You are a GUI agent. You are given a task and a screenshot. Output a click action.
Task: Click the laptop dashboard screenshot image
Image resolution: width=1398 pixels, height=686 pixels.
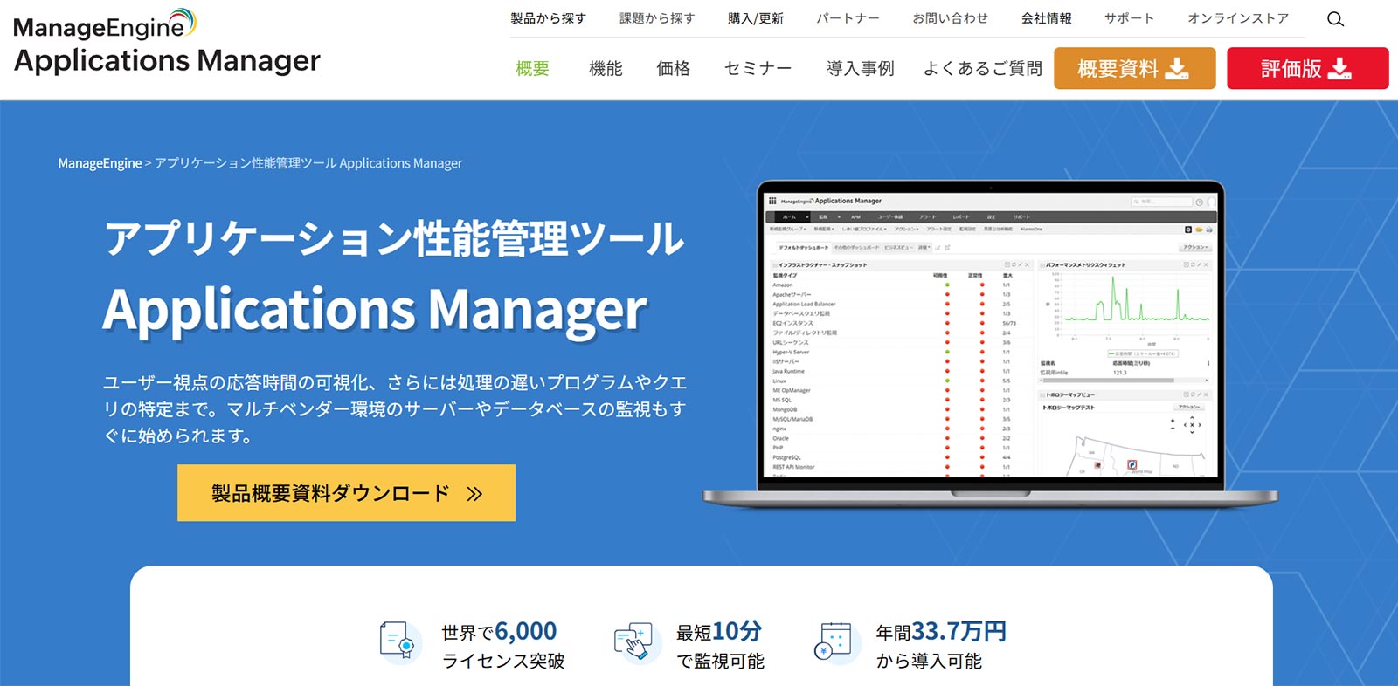[x=990, y=340]
